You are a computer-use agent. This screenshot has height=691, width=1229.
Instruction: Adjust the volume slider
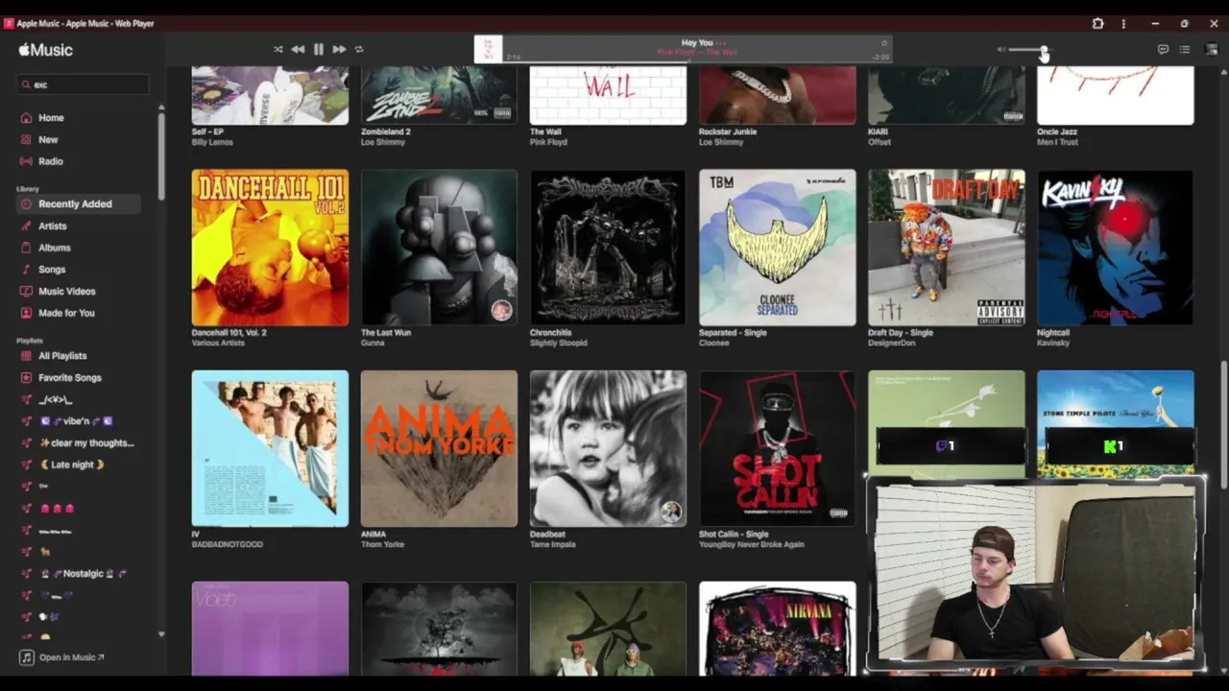[1029, 49]
